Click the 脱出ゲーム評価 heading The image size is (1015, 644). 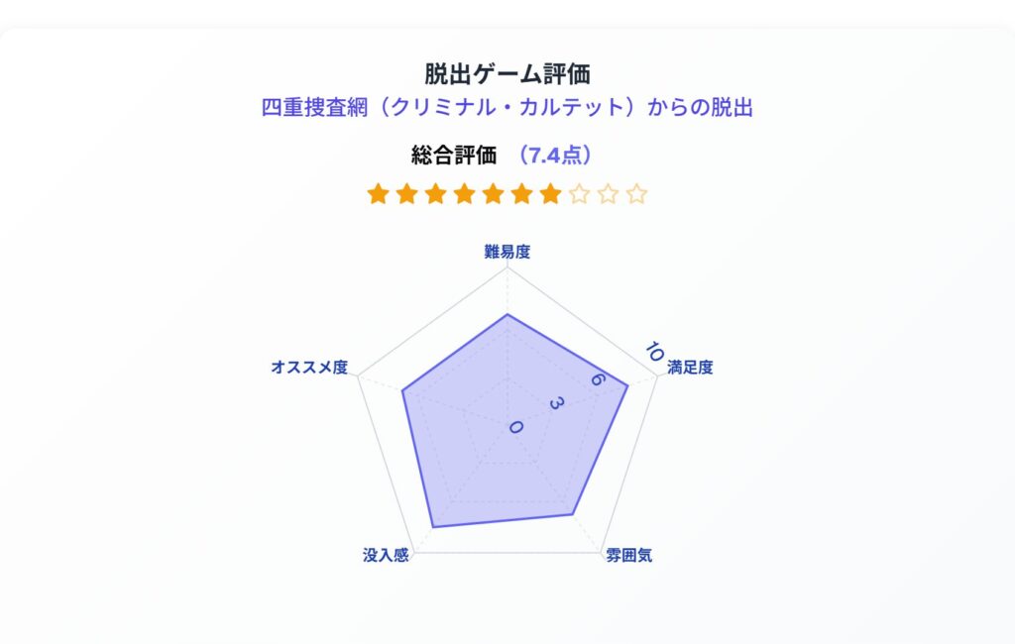pos(507,74)
